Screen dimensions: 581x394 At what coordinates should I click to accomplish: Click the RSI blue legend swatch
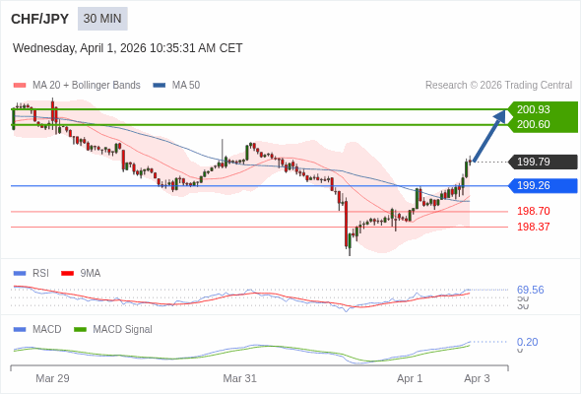(x=20, y=274)
